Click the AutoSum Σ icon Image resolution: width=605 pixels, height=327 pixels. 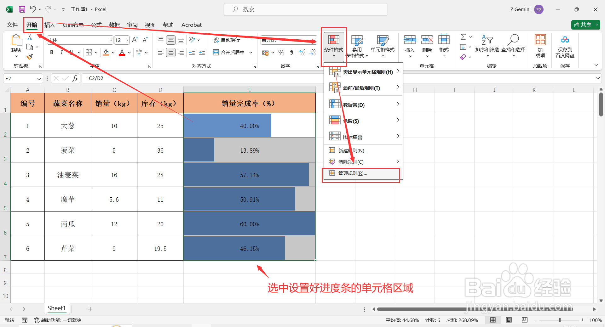click(463, 37)
